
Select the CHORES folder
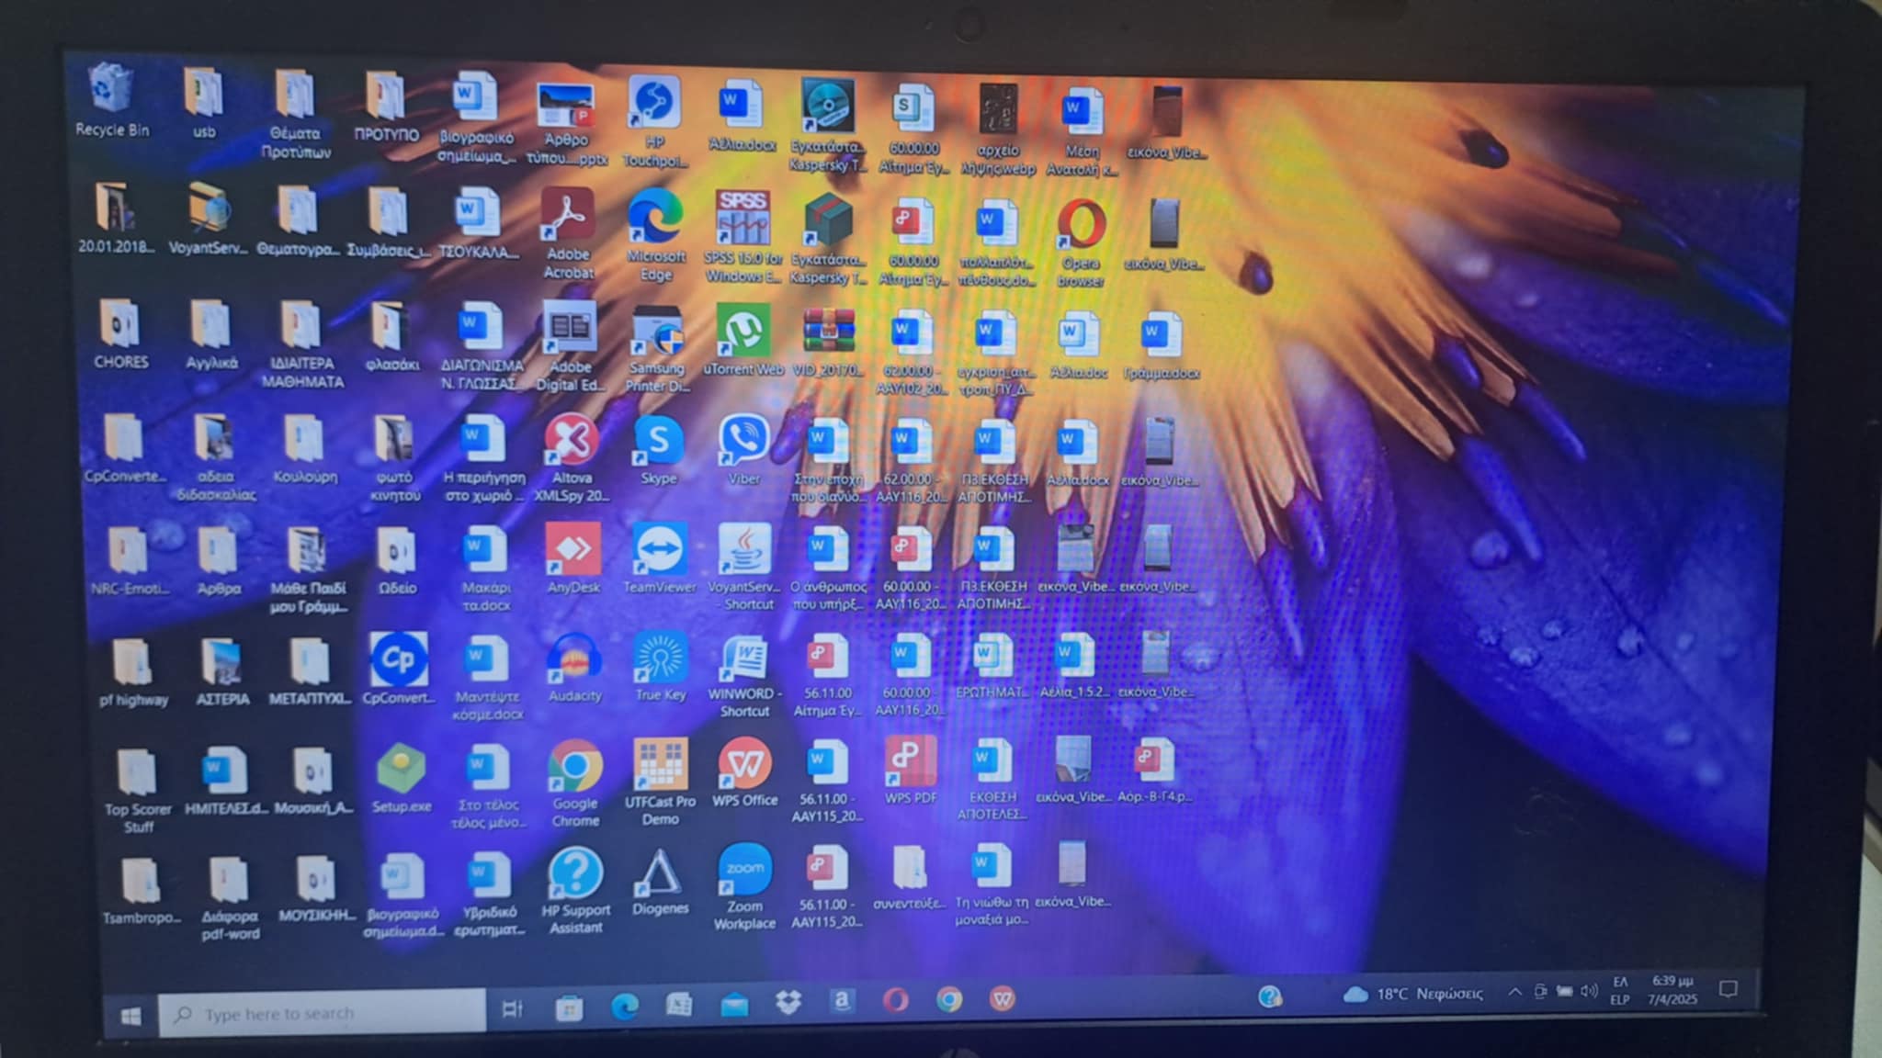coord(120,334)
